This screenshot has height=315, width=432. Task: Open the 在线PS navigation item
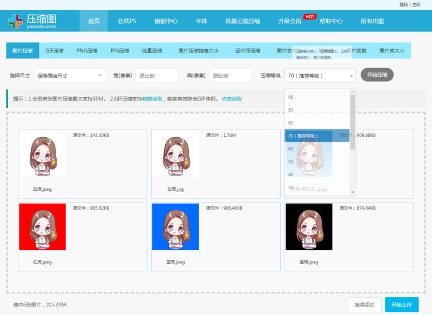[x=127, y=21]
